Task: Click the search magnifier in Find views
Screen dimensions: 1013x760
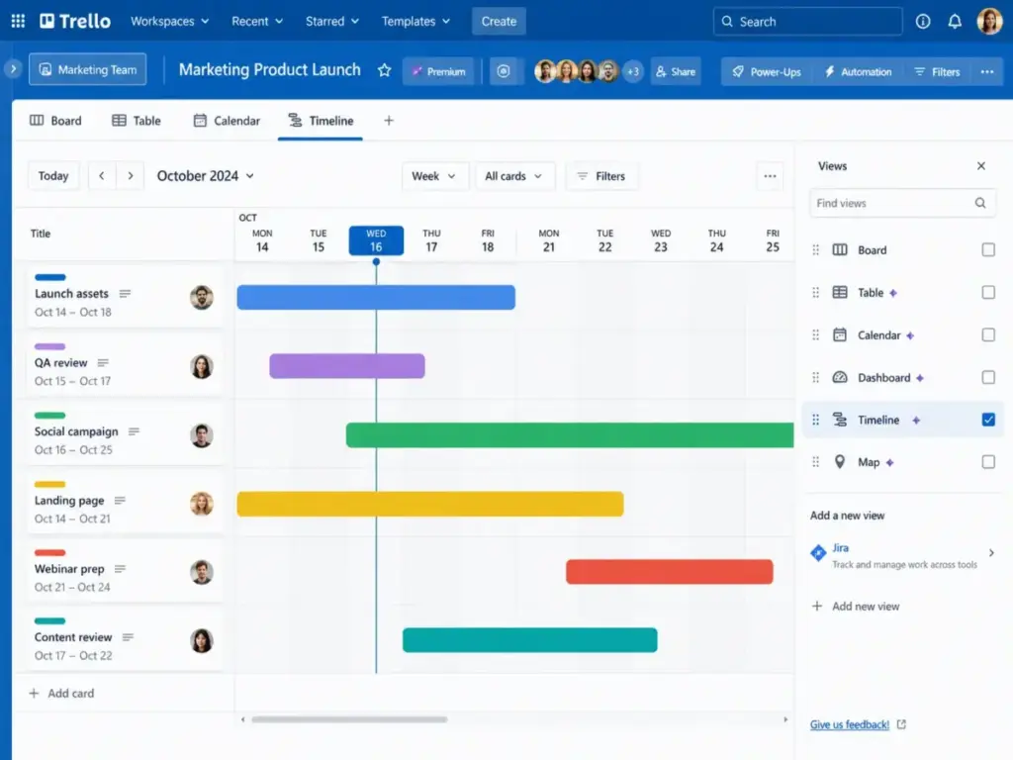Action: click(980, 203)
